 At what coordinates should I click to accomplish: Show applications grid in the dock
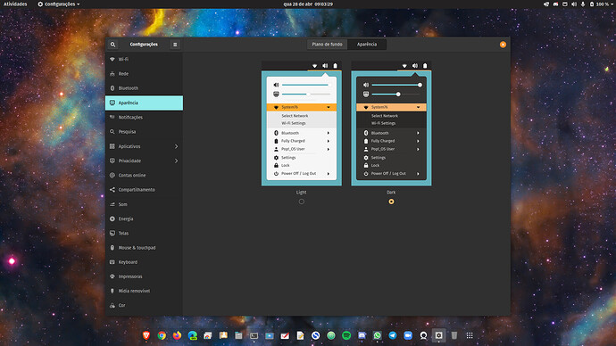(x=470, y=335)
